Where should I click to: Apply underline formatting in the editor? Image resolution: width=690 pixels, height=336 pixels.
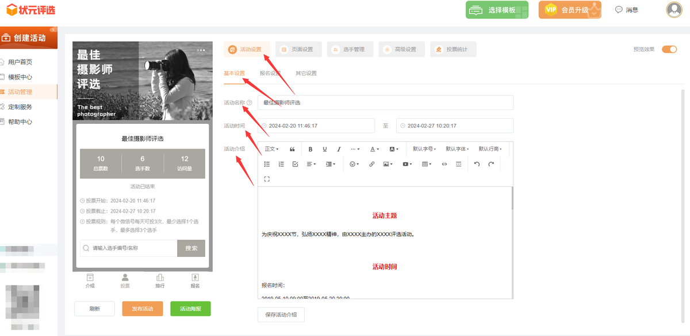pyautogui.click(x=325, y=149)
